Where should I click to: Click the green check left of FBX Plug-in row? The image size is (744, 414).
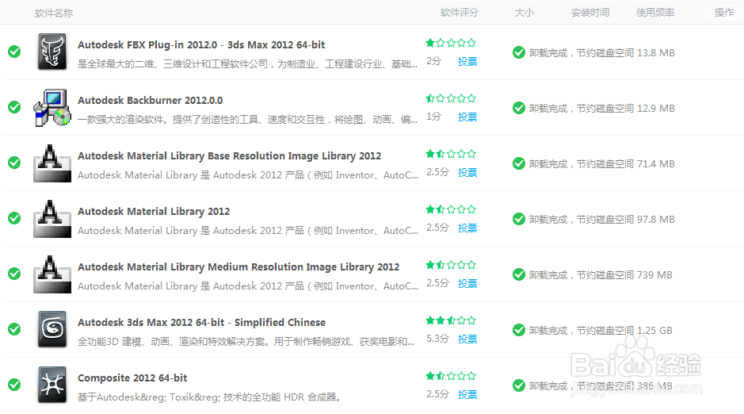14,52
